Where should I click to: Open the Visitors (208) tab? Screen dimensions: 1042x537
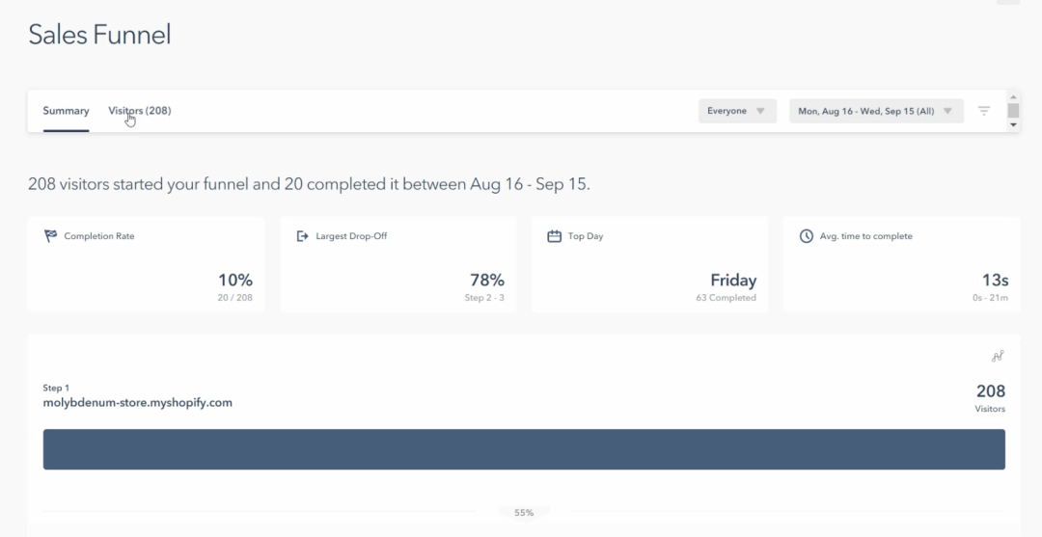coord(140,111)
